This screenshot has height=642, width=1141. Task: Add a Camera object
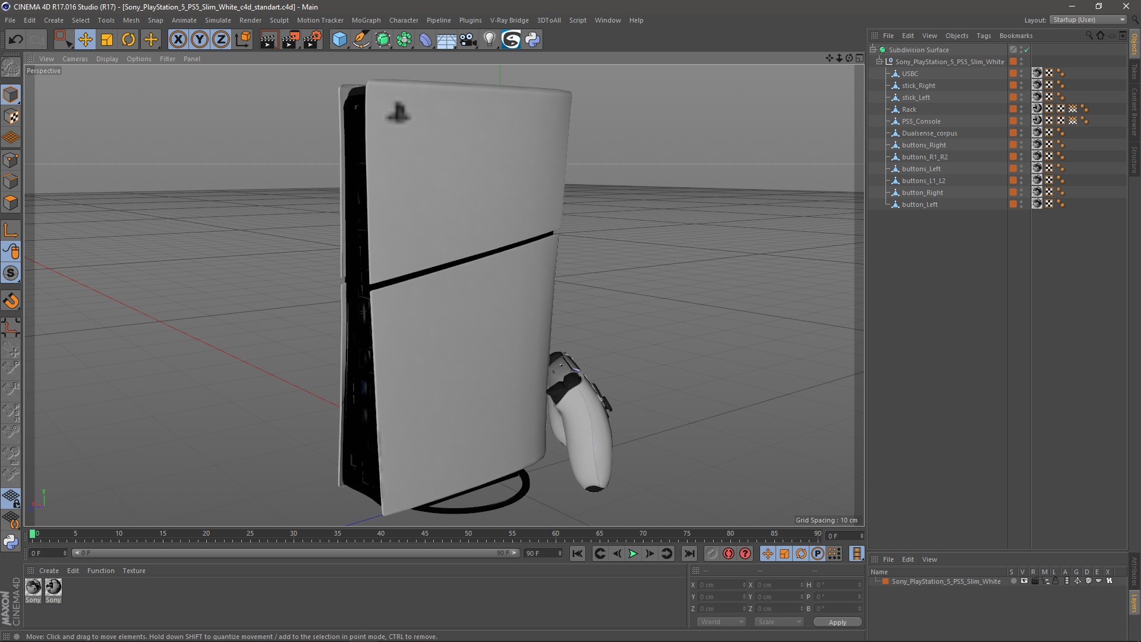tap(468, 40)
